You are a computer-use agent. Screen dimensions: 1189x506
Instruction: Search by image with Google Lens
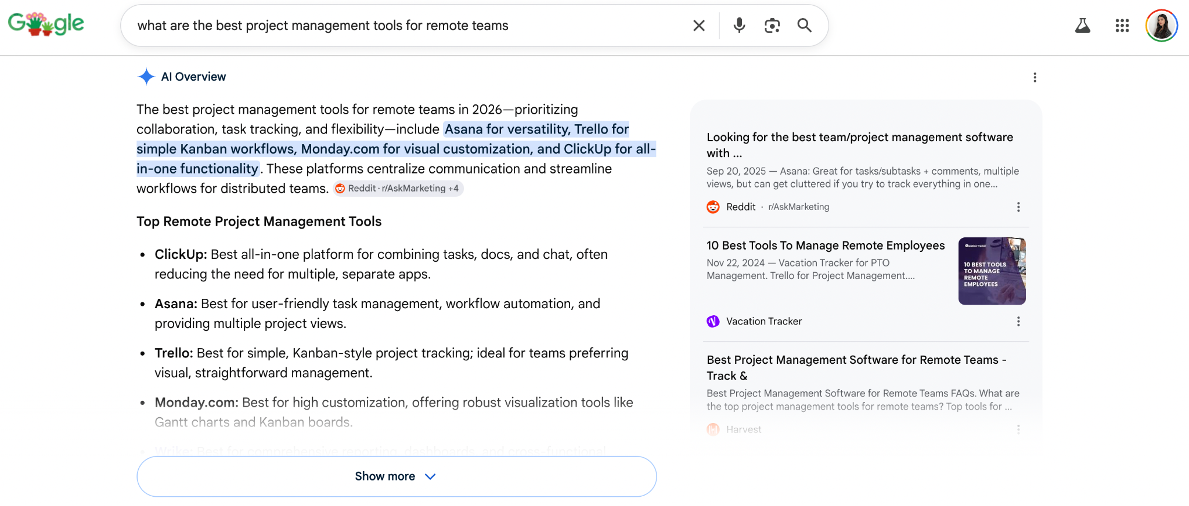[772, 26]
